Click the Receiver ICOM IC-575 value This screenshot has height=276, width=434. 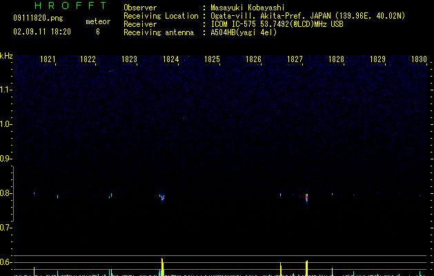tap(277, 24)
